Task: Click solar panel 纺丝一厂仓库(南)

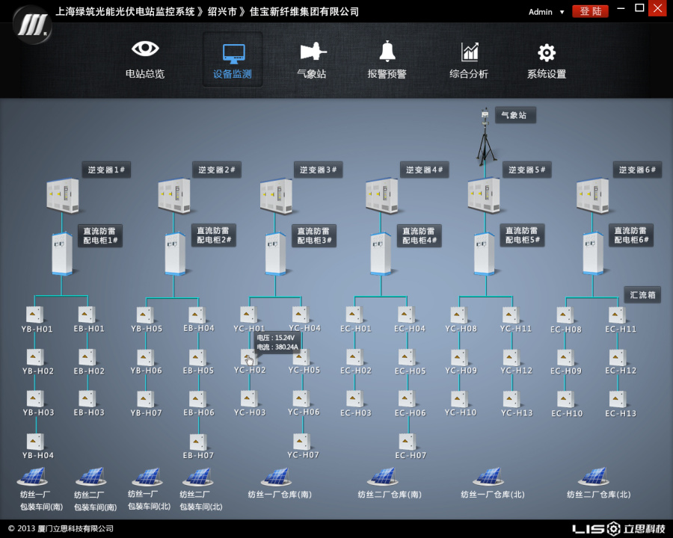Action: pos(277,476)
